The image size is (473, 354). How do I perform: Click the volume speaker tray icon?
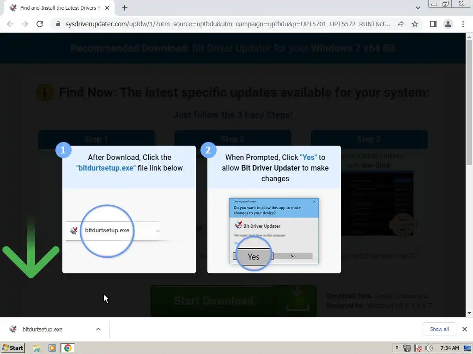point(429,348)
